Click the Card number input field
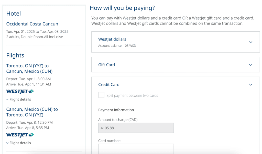 136,149
